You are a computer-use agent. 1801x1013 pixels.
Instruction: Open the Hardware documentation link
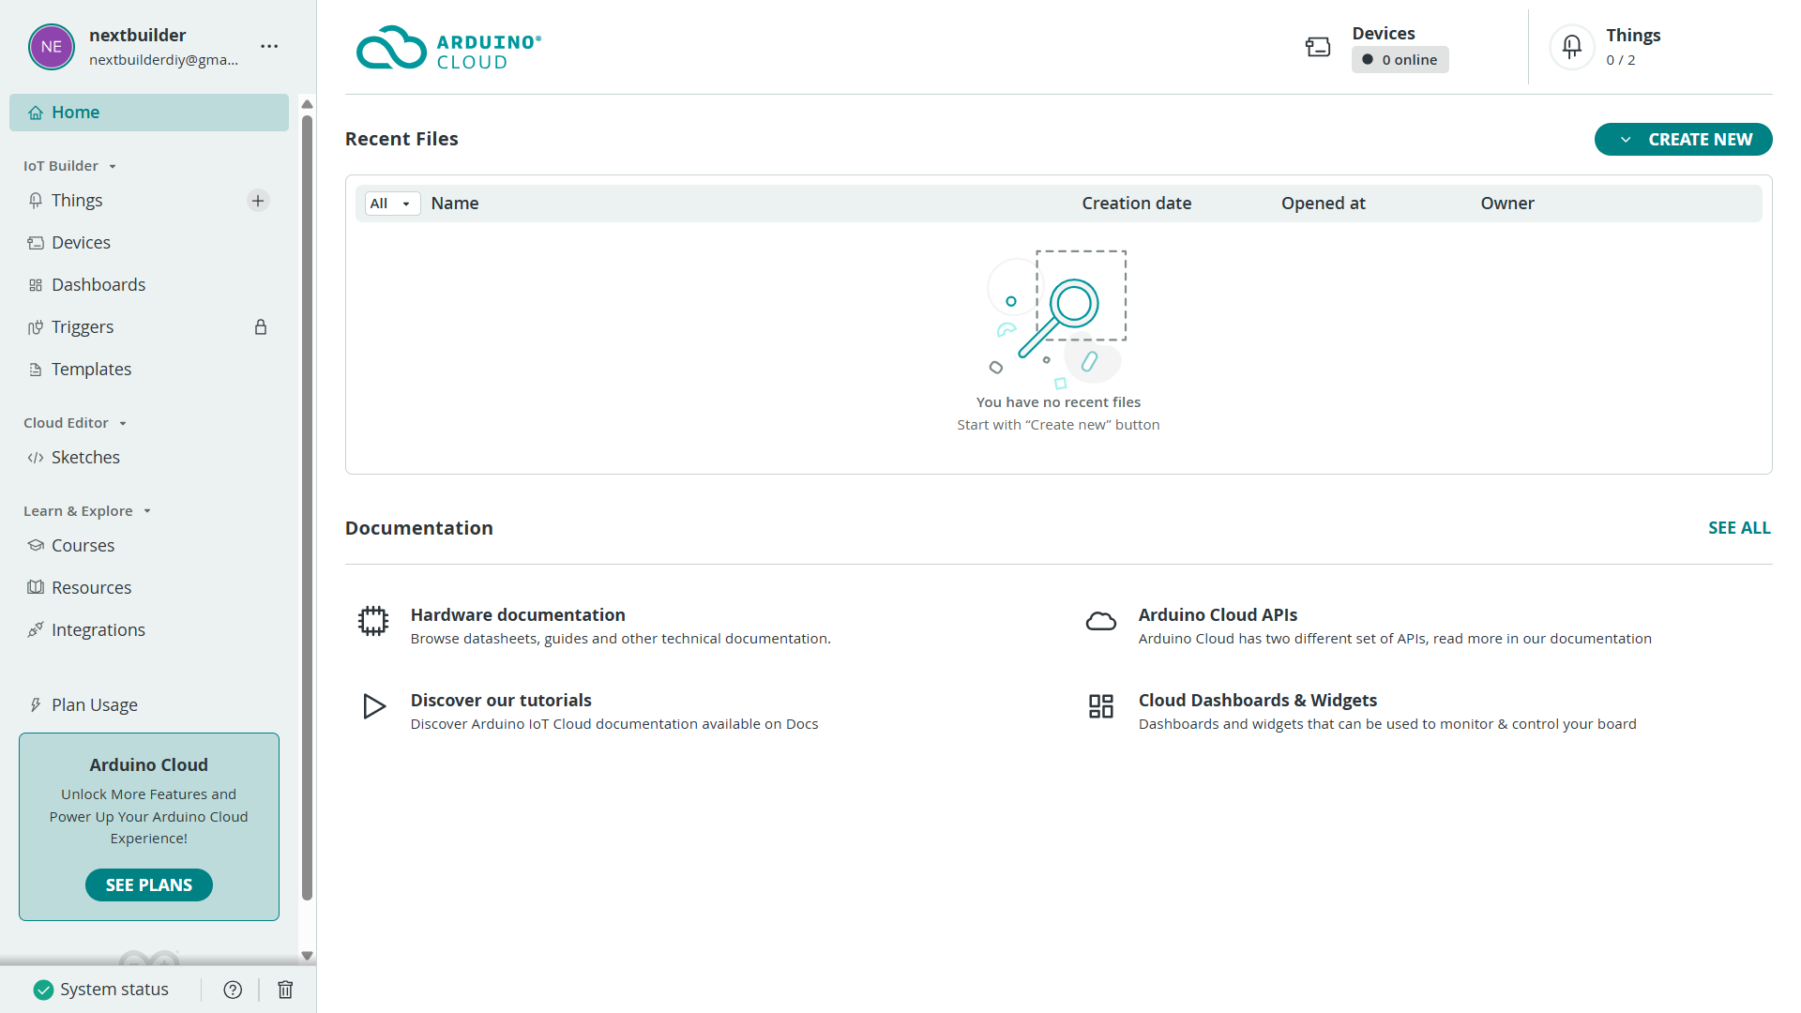(518, 615)
